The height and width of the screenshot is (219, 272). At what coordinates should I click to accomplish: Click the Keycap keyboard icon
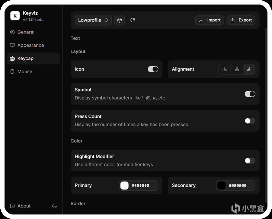(12, 59)
